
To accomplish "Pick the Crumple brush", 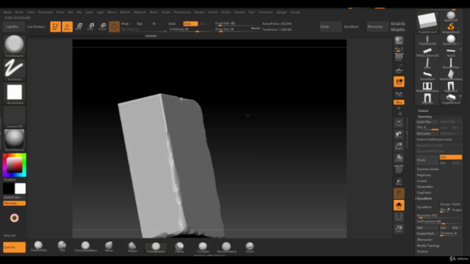I will 203,247.
